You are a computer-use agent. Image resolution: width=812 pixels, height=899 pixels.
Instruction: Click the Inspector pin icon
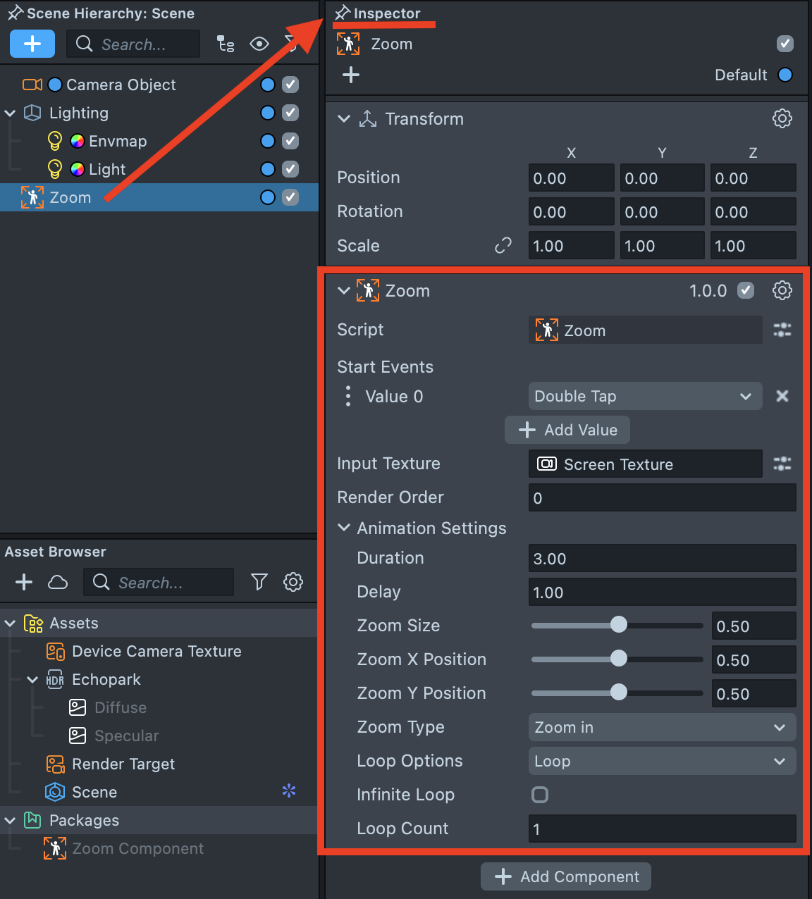pyautogui.click(x=343, y=13)
